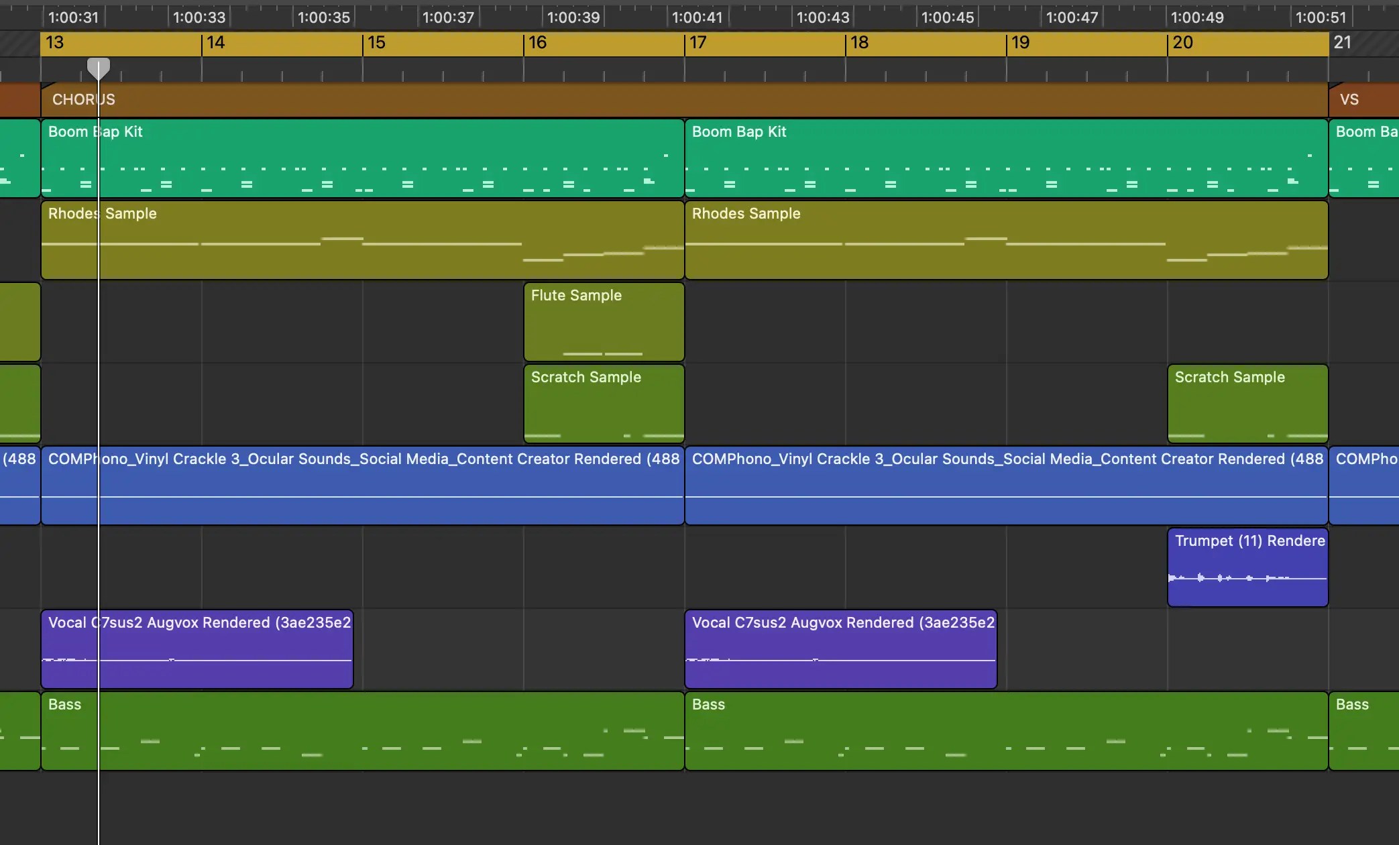Select the Vinyl Crackle audio region at bar 17

1006,486
